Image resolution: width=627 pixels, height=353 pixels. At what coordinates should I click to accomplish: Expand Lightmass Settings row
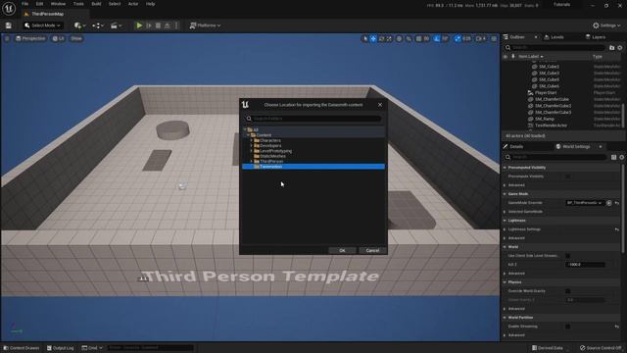[x=506, y=229]
